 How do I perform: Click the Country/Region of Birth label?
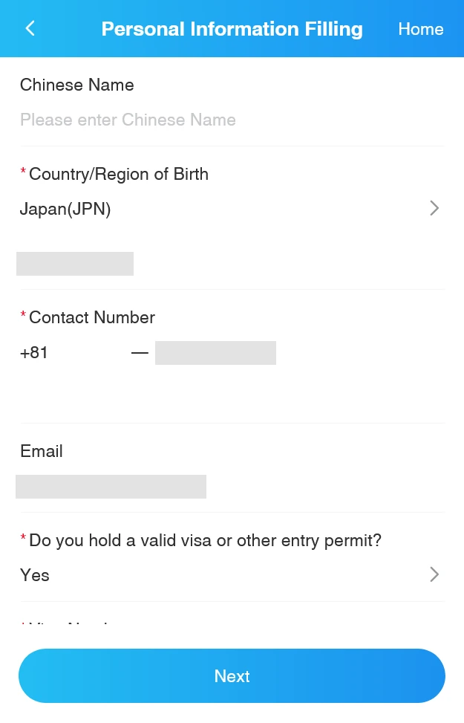click(x=118, y=175)
